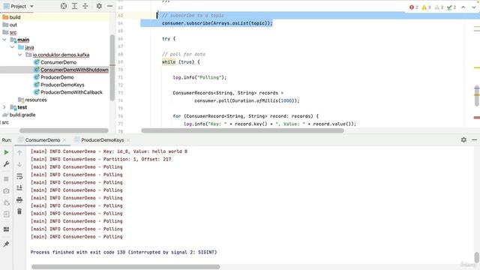Toggle scroll to end of console
The image size is (480, 270).
tap(19, 187)
